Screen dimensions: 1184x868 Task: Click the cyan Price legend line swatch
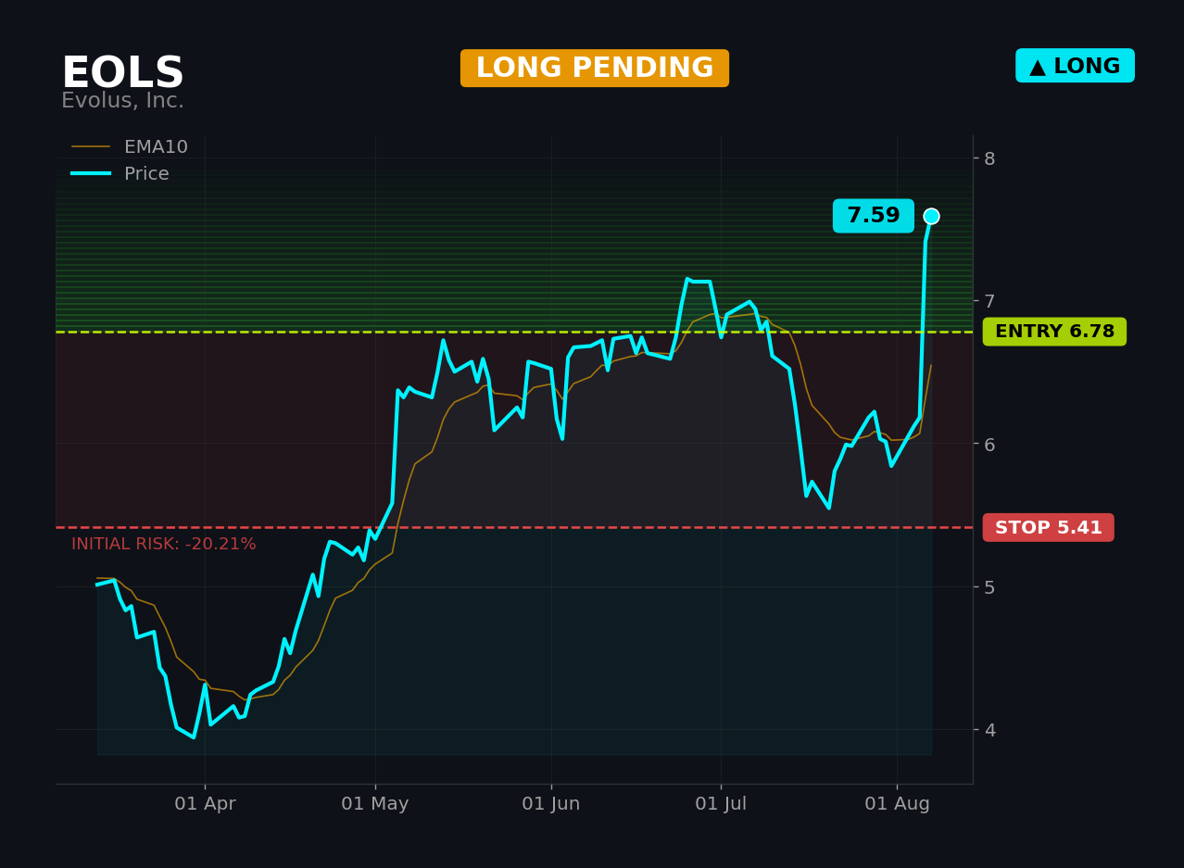[x=91, y=174]
